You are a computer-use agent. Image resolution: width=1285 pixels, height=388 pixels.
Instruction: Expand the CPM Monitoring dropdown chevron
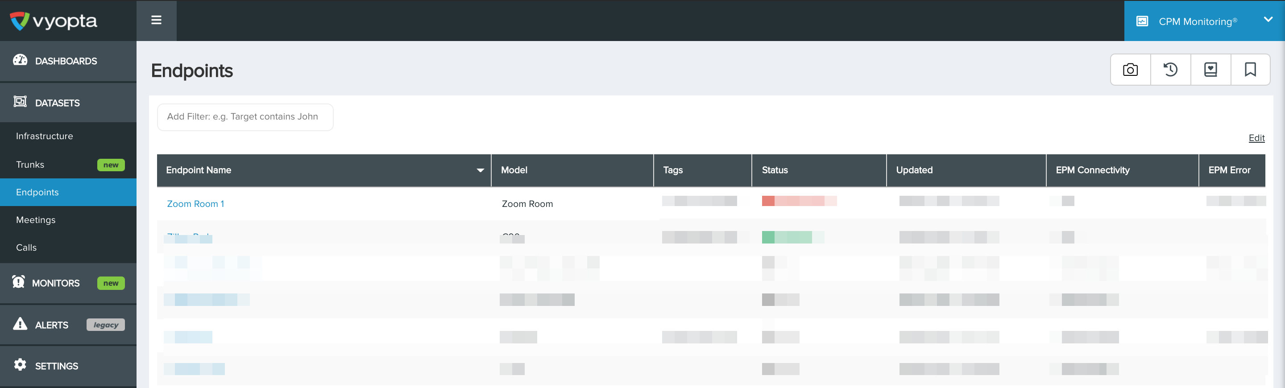[x=1268, y=20]
